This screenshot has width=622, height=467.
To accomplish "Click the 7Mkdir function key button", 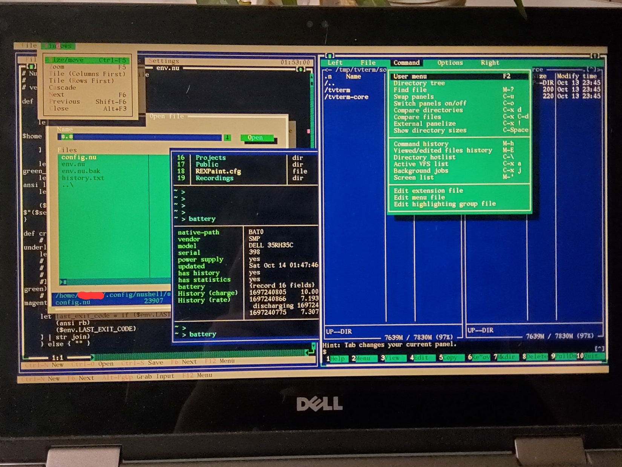I will (x=507, y=356).
